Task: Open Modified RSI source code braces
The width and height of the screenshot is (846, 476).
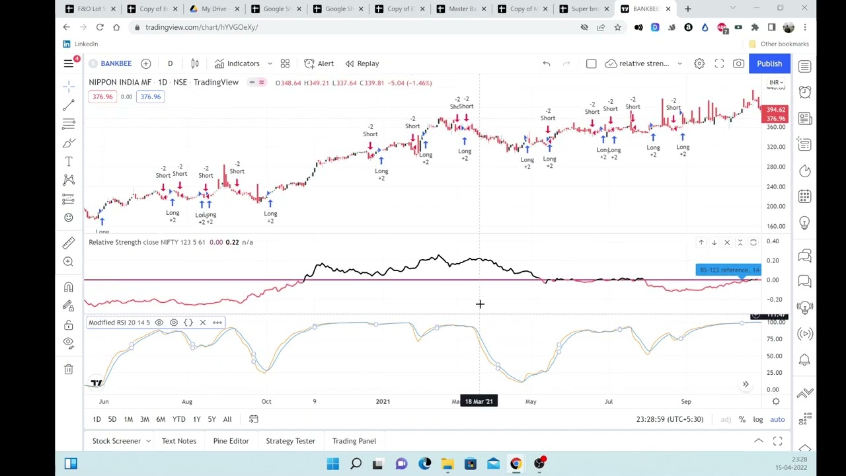Action: pyautogui.click(x=188, y=323)
